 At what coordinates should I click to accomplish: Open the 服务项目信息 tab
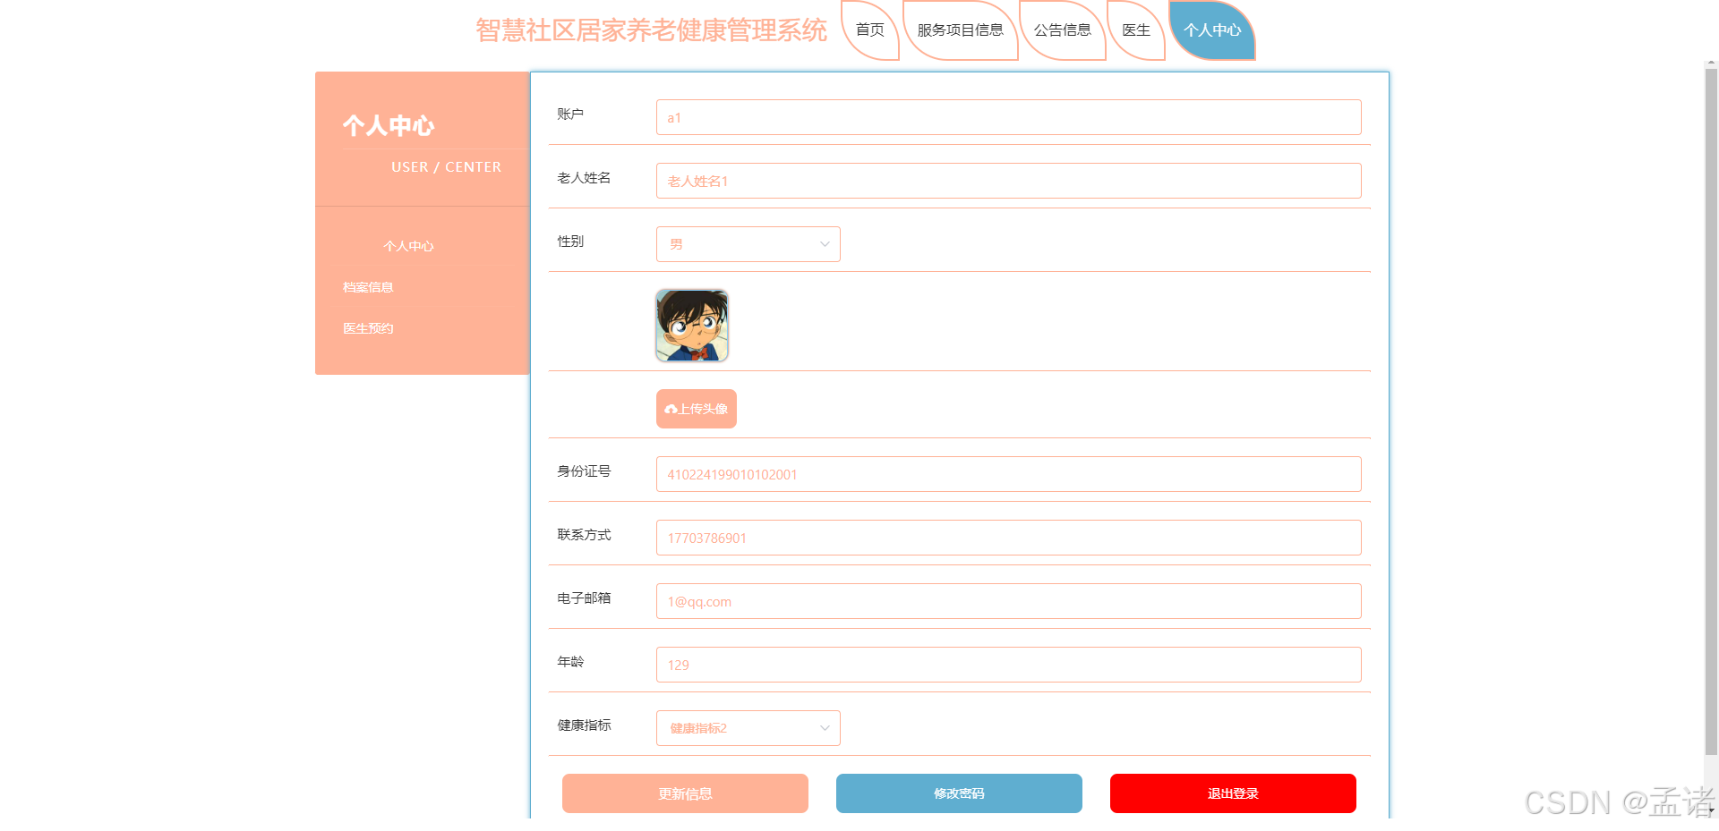pyautogui.click(x=959, y=30)
